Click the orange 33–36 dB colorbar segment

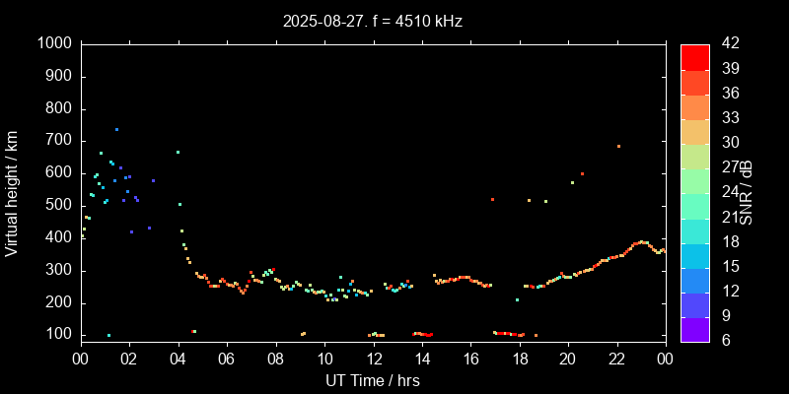(x=695, y=105)
